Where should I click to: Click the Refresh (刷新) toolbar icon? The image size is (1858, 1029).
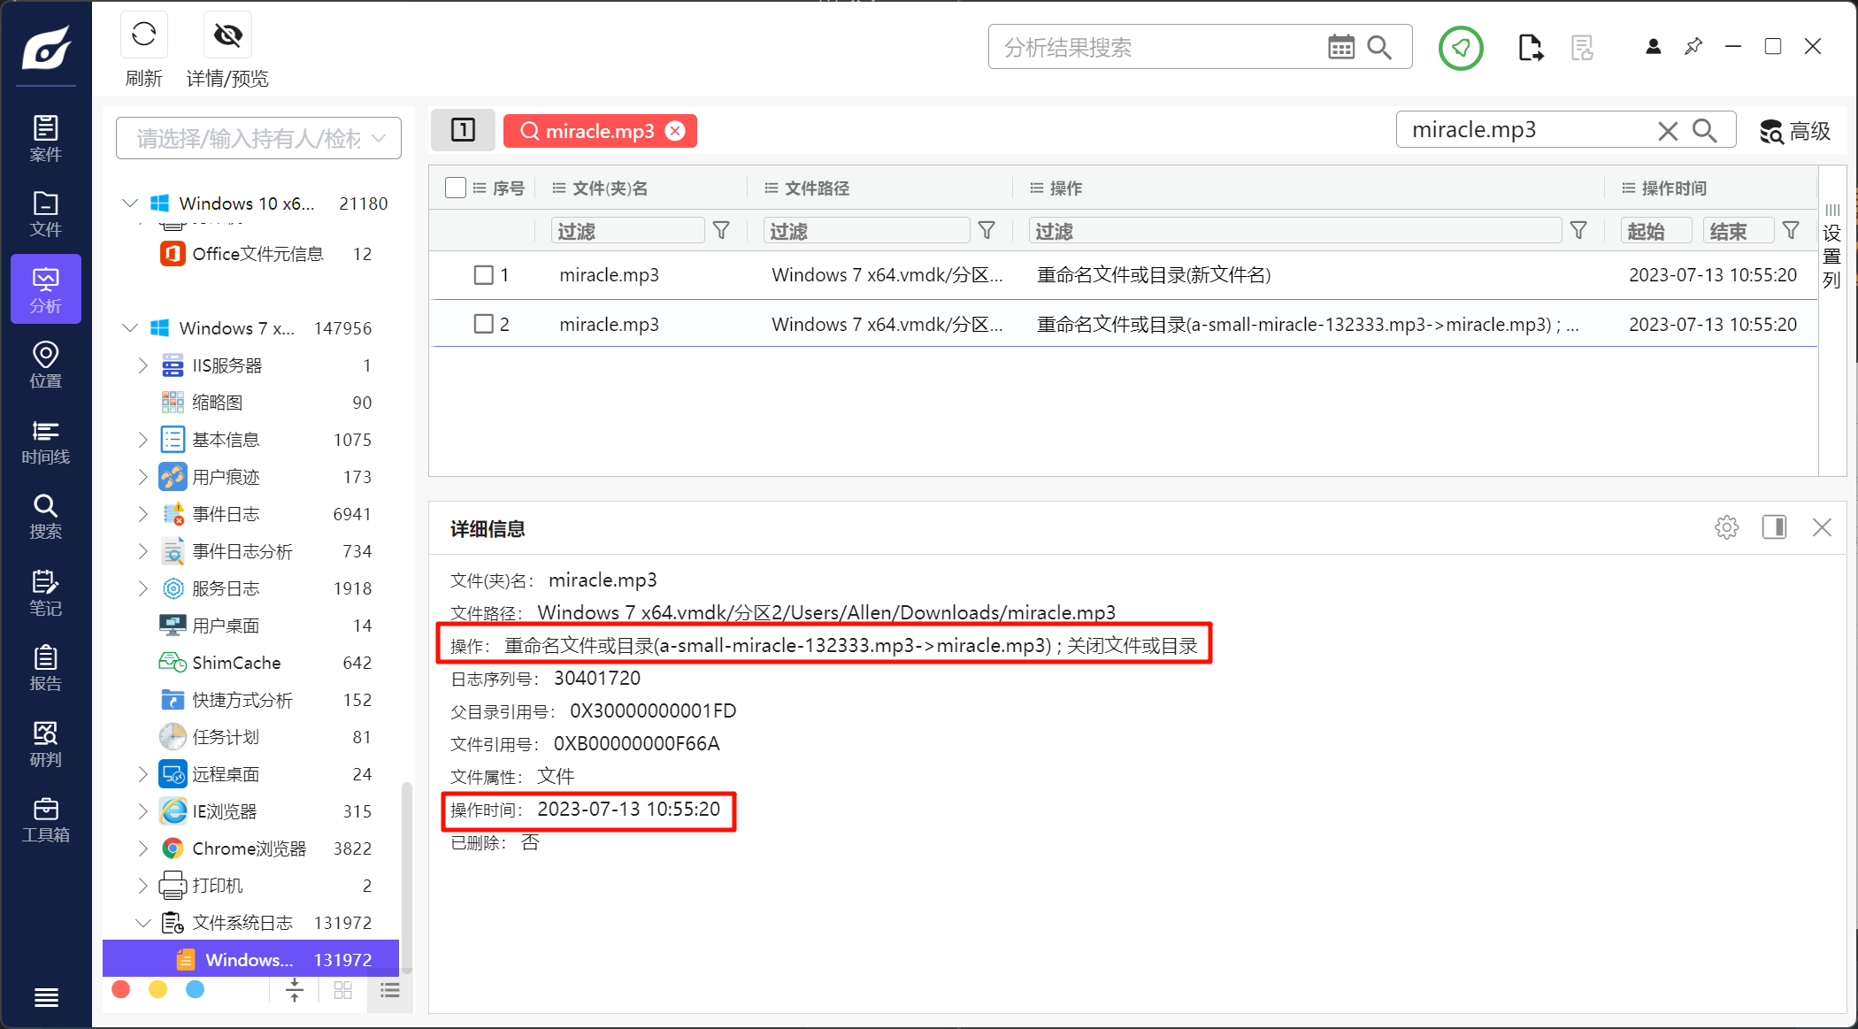[143, 35]
